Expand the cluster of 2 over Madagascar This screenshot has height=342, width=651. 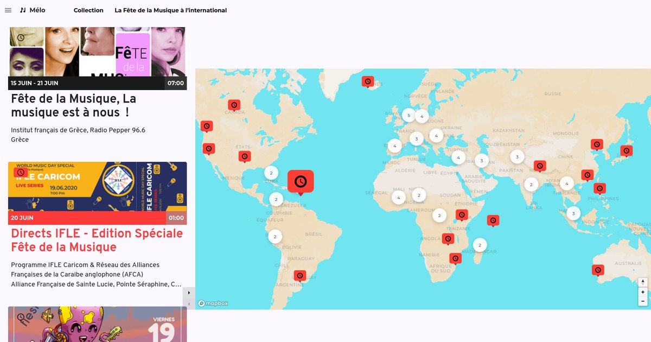480,245
